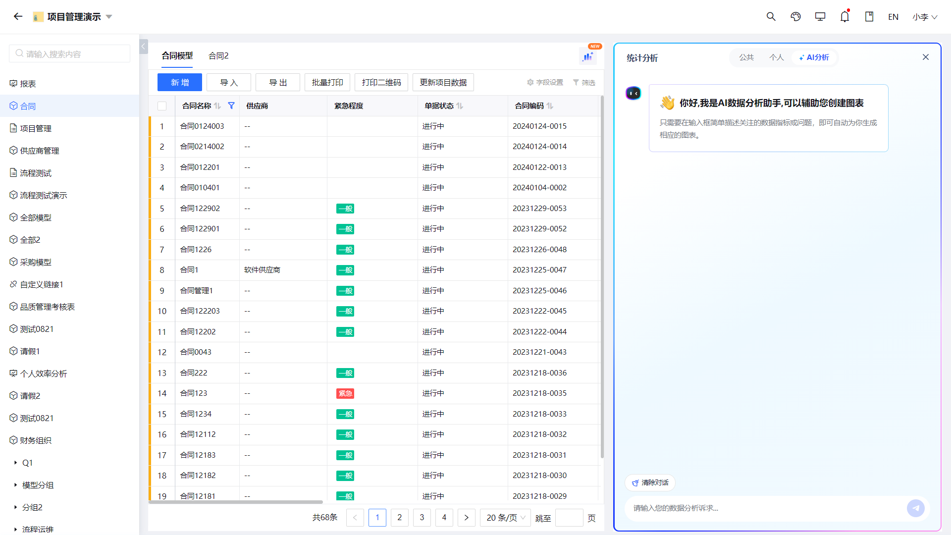Open 字段设置 gear settings
The image size is (951, 535).
click(545, 82)
